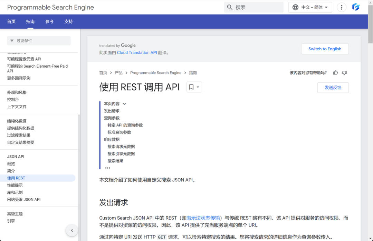373x241 pixels.
Task: Click the 使用 REST 调用 API page title
Action: click(x=139, y=87)
